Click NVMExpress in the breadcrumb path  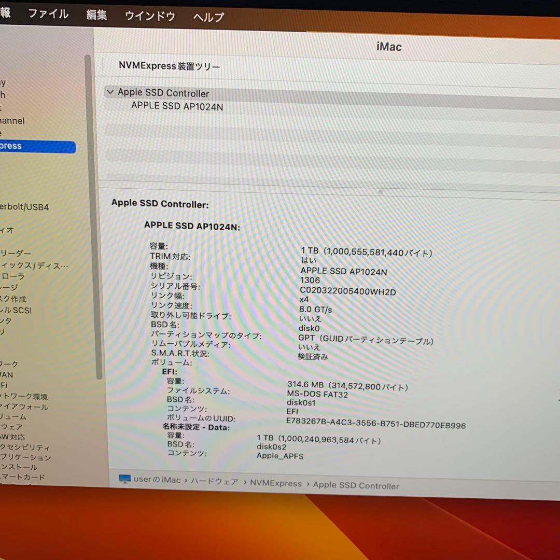click(x=276, y=483)
